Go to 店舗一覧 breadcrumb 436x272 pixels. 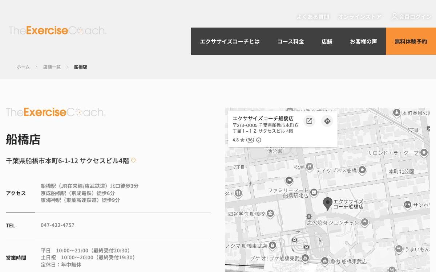52,67
